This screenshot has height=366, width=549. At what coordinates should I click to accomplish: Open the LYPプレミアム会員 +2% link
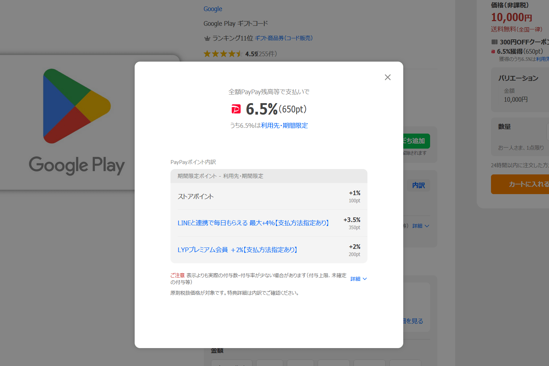click(x=237, y=250)
